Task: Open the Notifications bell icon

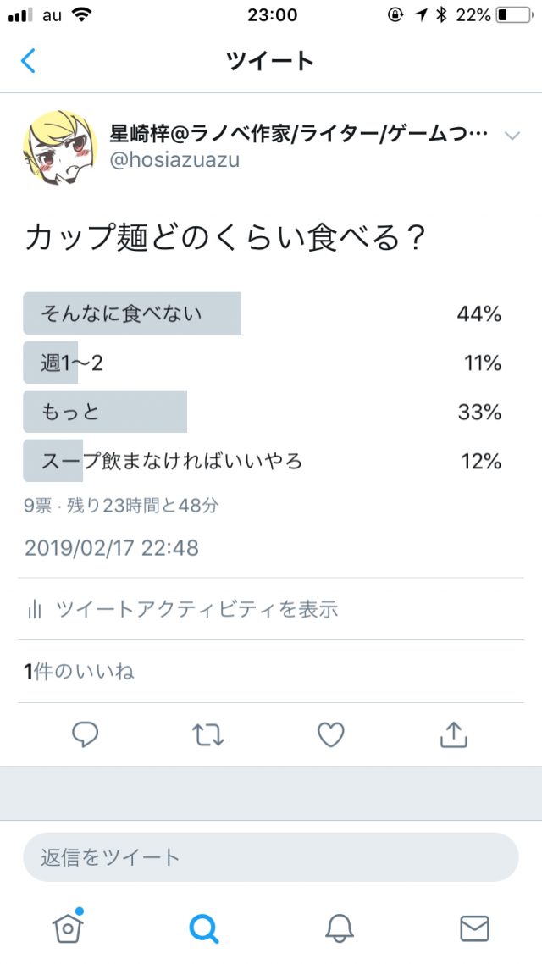Action: pyautogui.click(x=339, y=928)
